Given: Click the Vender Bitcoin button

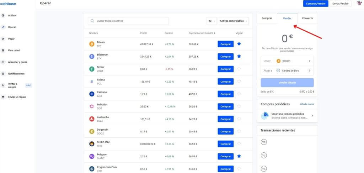Looking at the screenshot, I should pos(287,83).
